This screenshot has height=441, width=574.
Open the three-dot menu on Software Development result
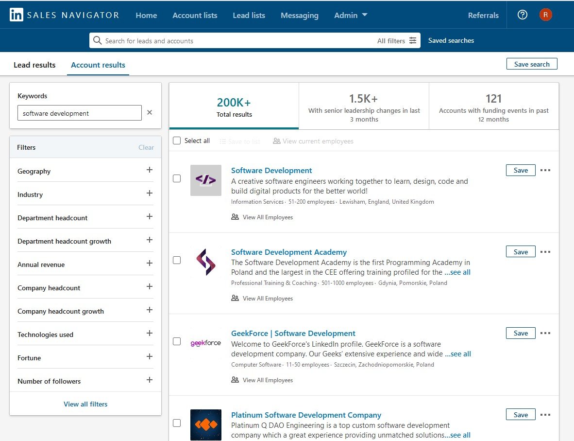(545, 170)
